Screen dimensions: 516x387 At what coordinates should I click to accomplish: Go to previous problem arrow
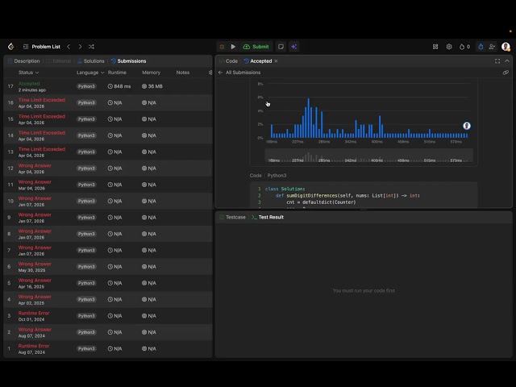(69, 47)
